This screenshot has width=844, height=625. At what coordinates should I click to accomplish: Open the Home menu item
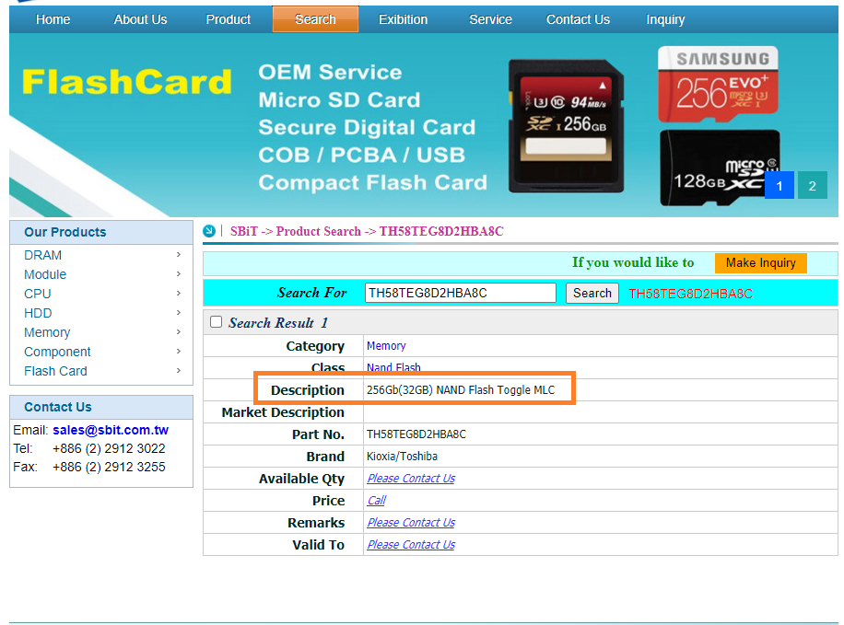coord(53,19)
